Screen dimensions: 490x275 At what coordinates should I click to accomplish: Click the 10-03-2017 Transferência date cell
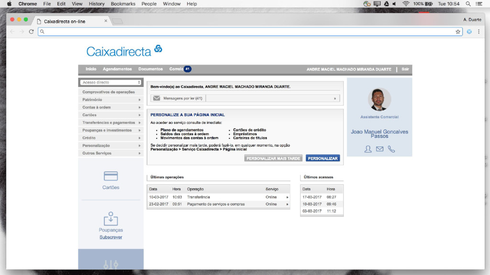point(158,197)
